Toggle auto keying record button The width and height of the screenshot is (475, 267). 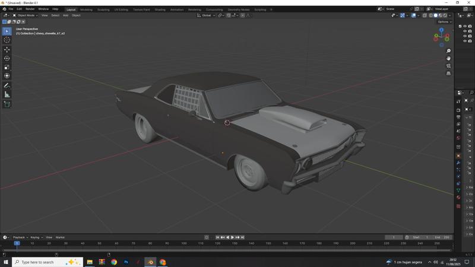click(x=207, y=237)
